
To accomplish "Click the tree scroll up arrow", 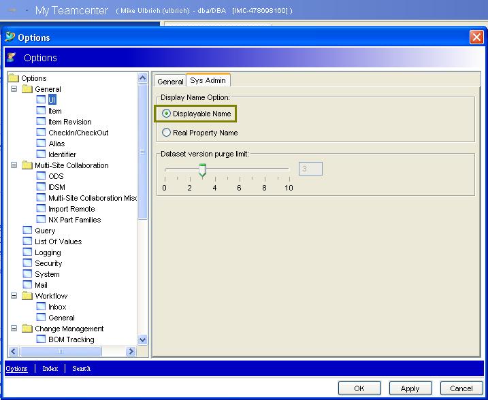I will tap(142, 78).
